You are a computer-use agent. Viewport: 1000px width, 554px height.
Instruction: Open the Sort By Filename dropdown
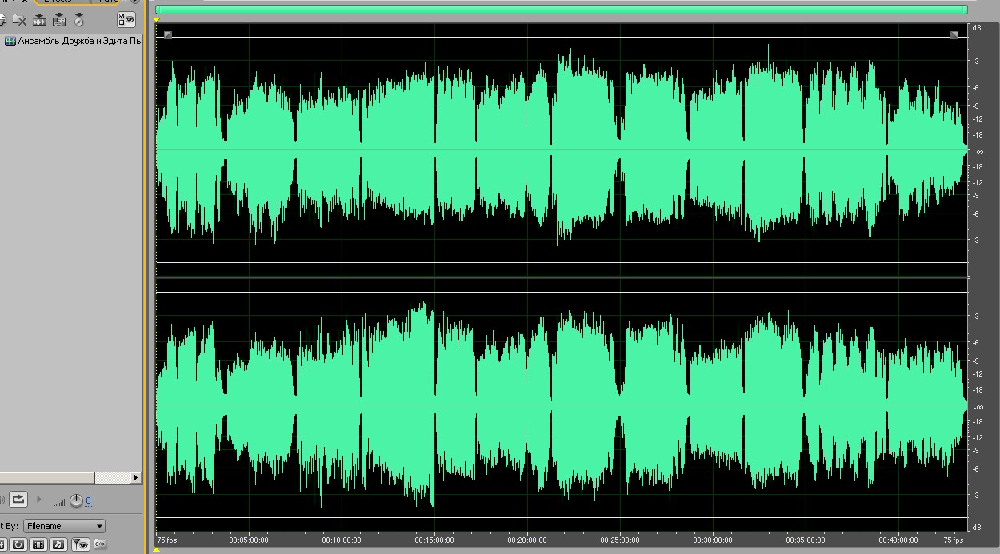(64, 526)
